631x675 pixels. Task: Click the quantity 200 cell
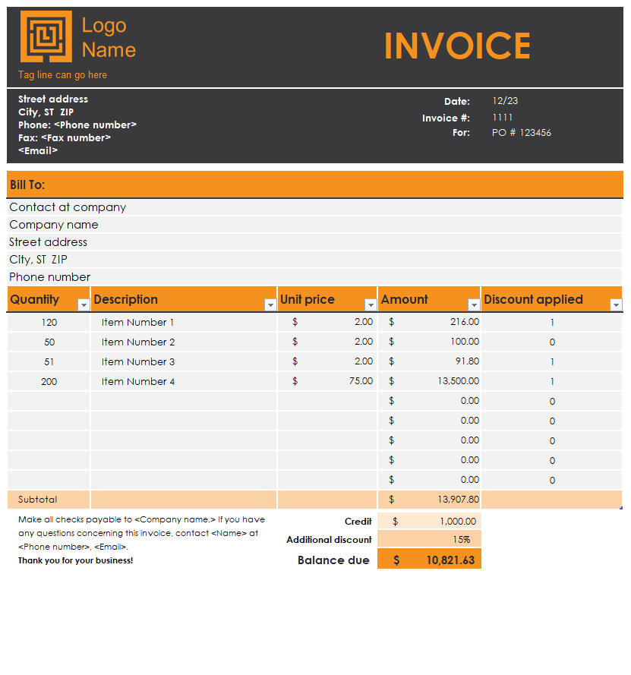pyautogui.click(x=49, y=381)
